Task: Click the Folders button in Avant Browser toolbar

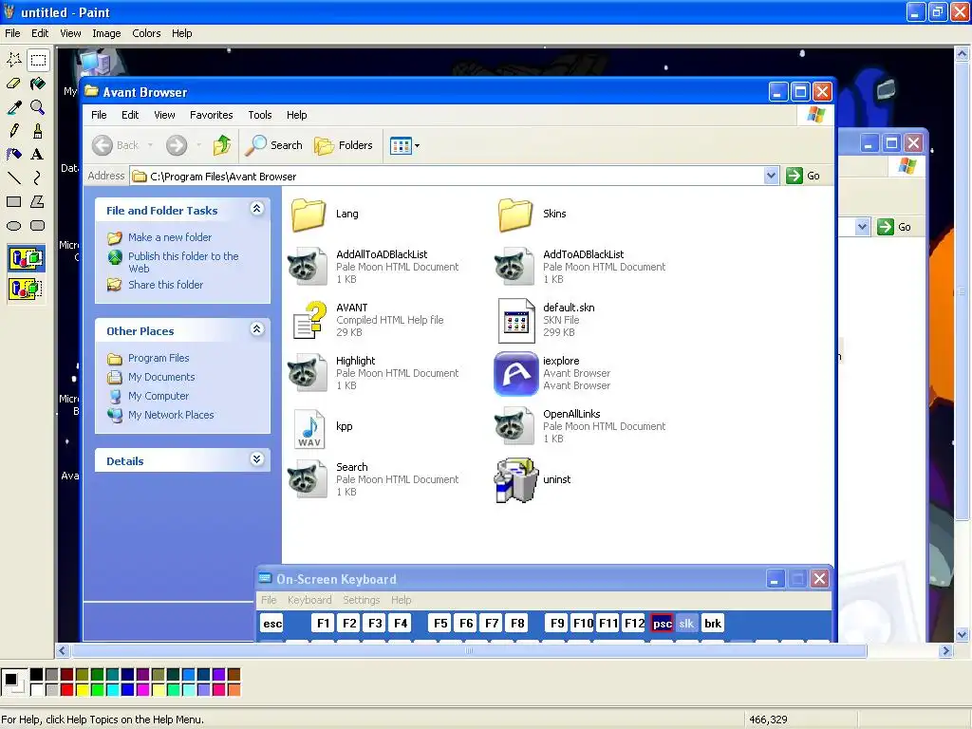Action: [343, 145]
